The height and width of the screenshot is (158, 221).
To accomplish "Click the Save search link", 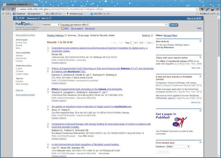I will point(77,29).
